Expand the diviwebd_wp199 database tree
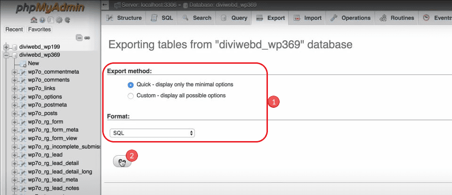Viewport: 452px width, 195px height. click(x=6, y=47)
